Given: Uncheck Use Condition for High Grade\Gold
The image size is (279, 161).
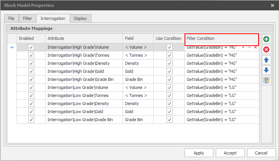Looking at the screenshot, I should pyautogui.click(x=169, y=71).
